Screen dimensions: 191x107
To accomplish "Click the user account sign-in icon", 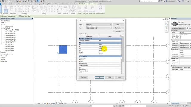I will tap(167, 1).
